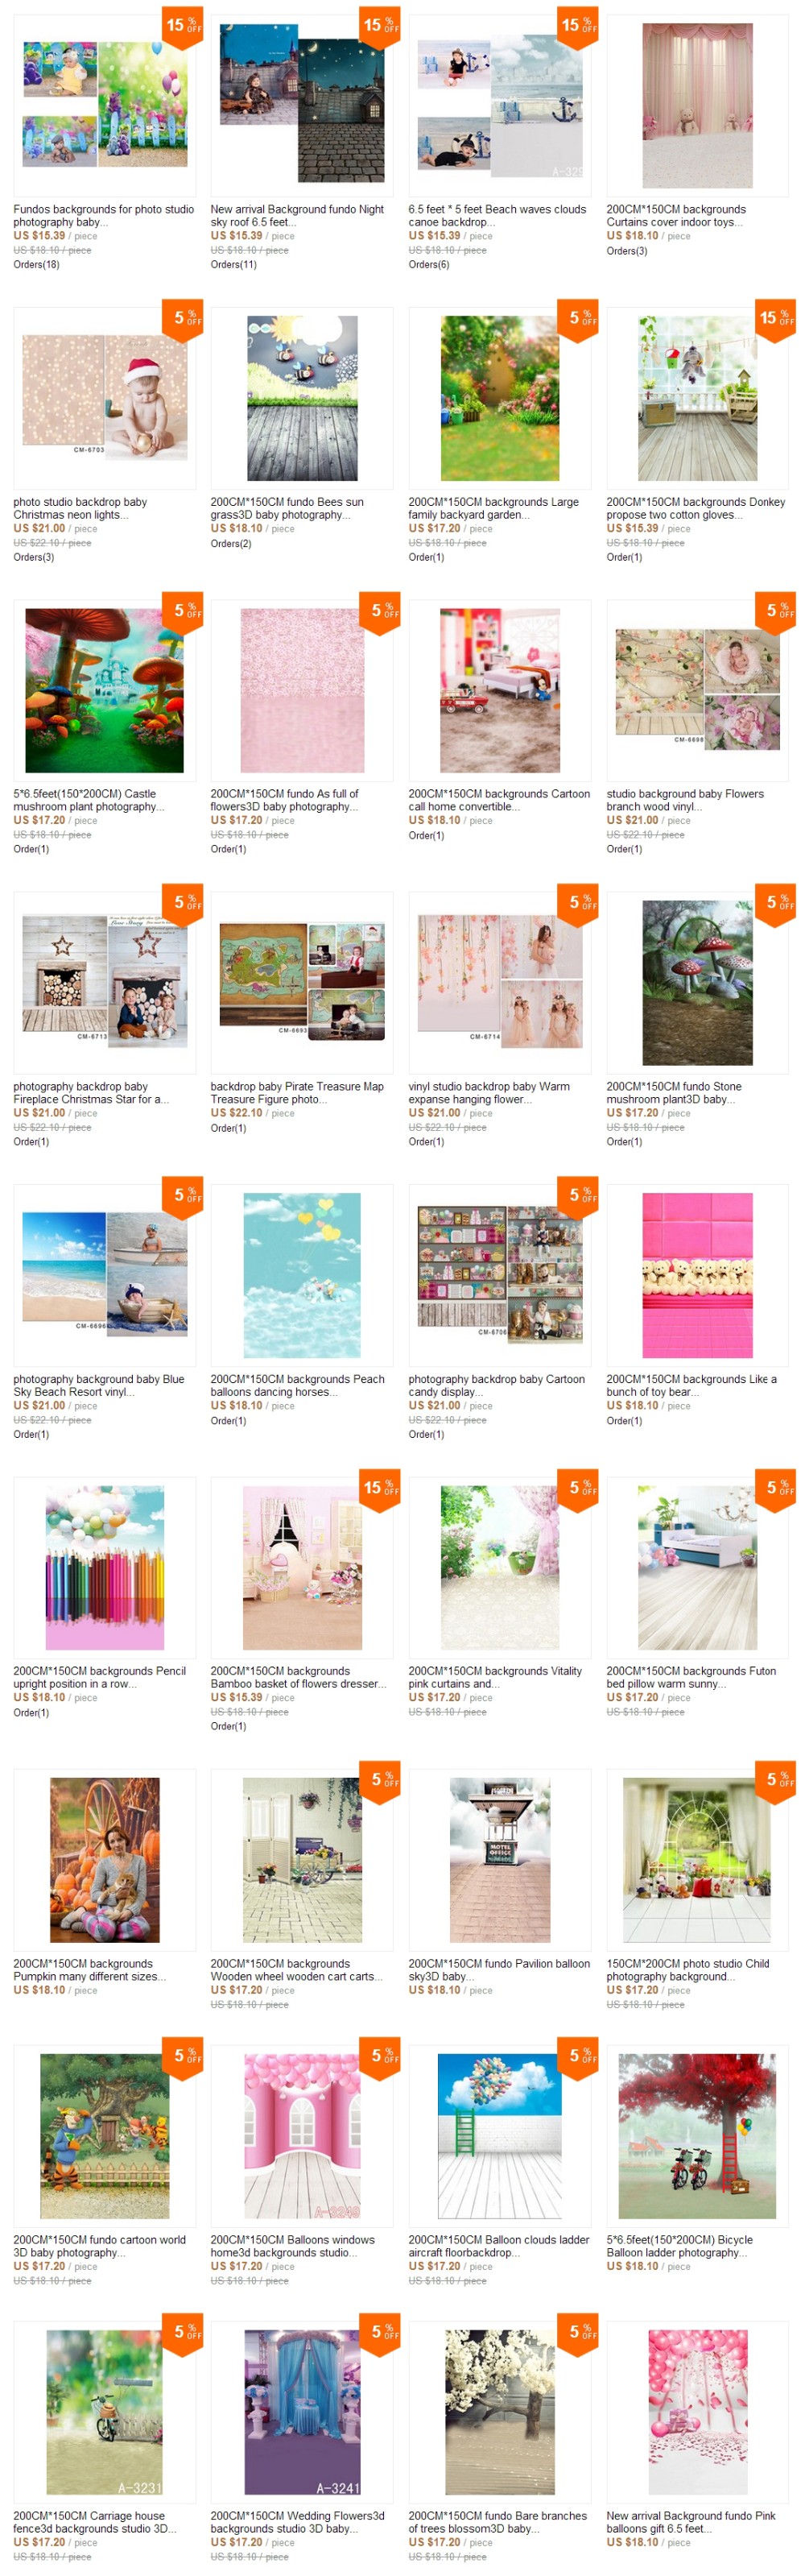Open 'Fundos backgrounds for photo studio' product link
Viewport: 805px width, 2576px height.
coord(103,216)
